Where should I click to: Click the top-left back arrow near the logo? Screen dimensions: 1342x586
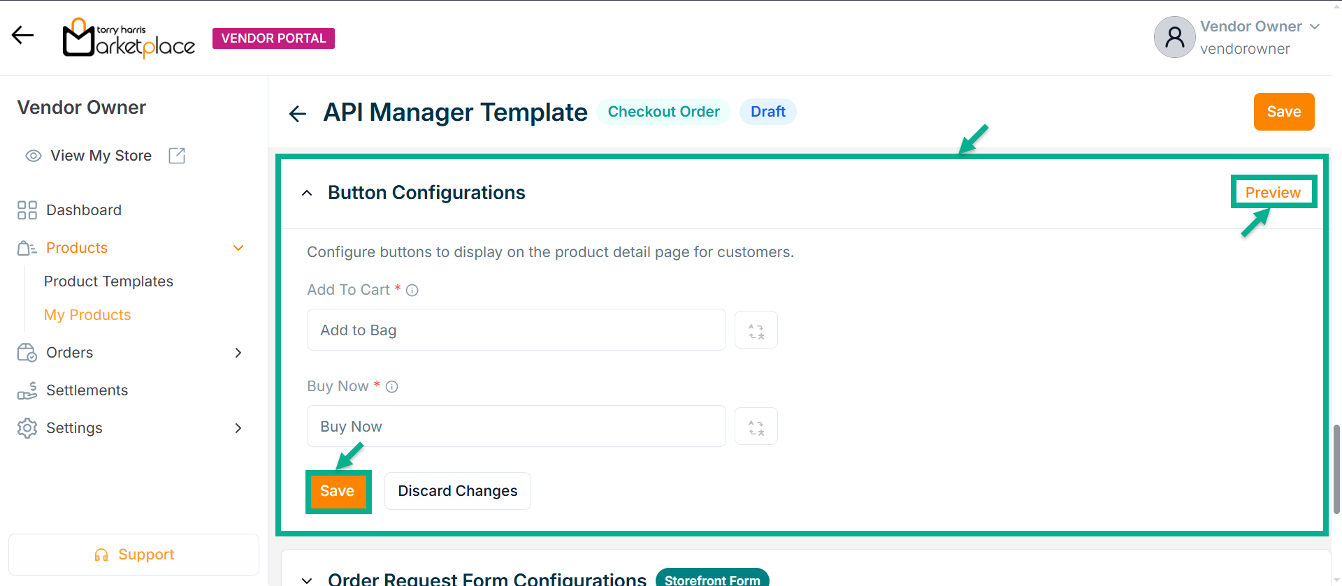coord(22,35)
